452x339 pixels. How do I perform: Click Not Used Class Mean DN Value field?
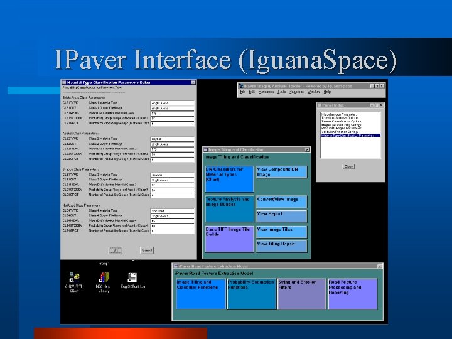pos(173,221)
